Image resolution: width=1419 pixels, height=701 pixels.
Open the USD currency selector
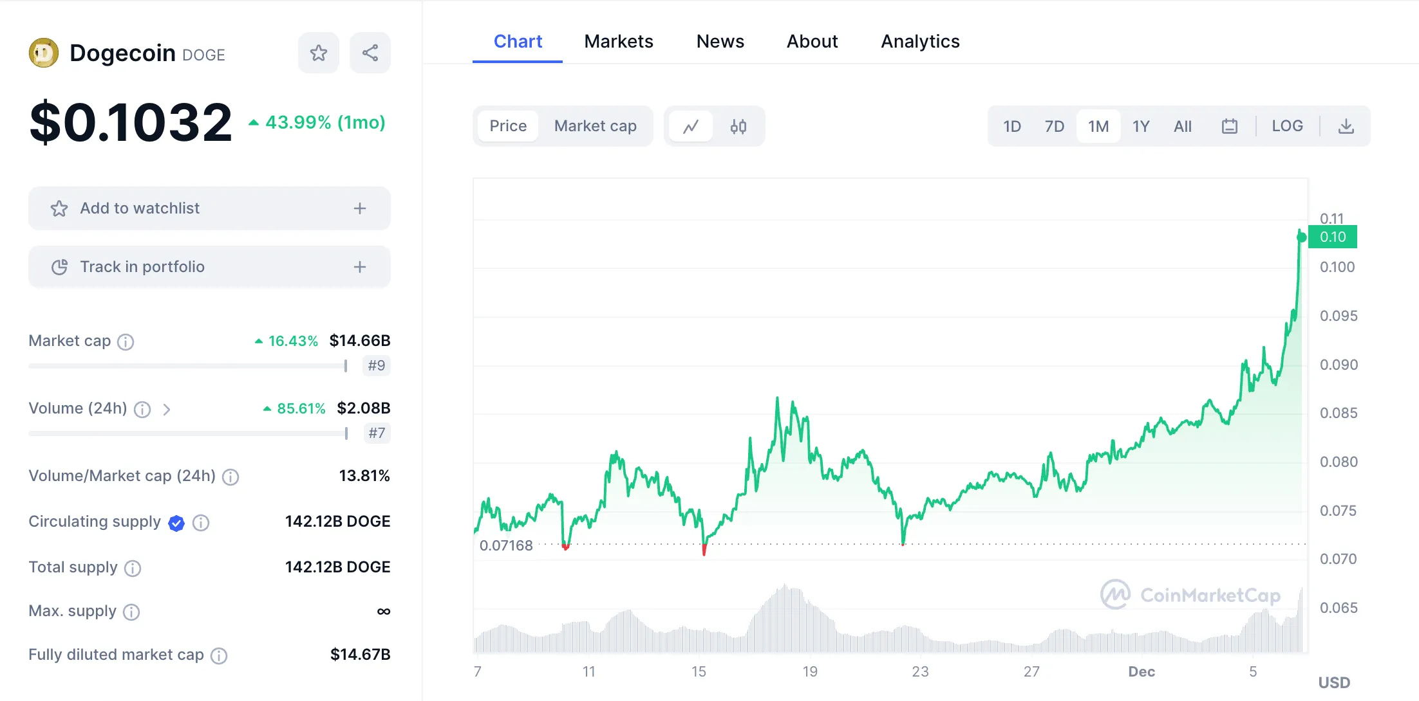tap(1335, 682)
